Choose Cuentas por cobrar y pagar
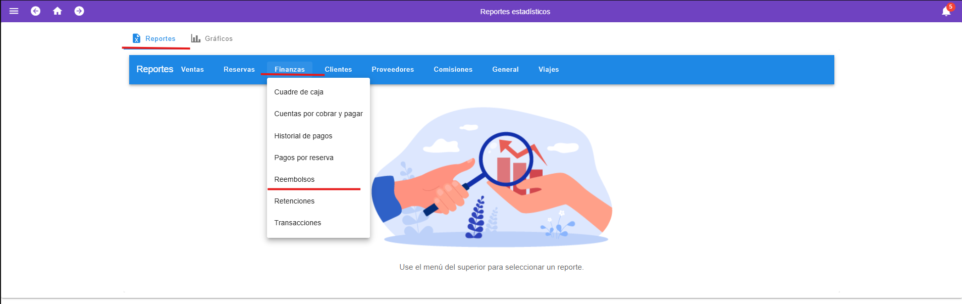The width and height of the screenshot is (962, 304). tap(318, 114)
